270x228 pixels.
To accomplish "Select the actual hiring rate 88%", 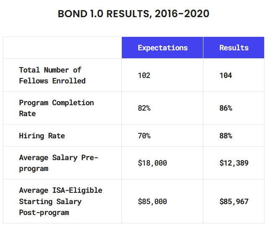I will (226, 136).
